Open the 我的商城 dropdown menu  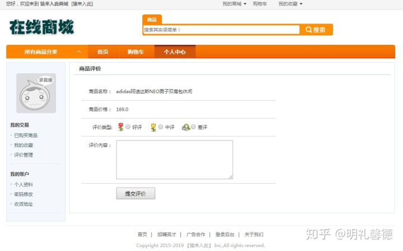point(235,4)
